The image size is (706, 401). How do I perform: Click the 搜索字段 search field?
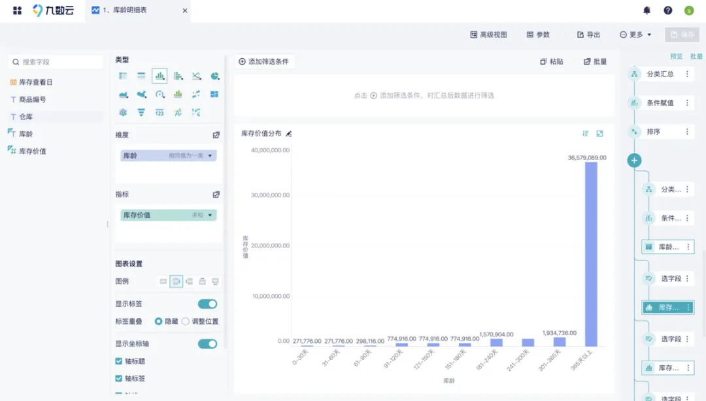(x=59, y=62)
